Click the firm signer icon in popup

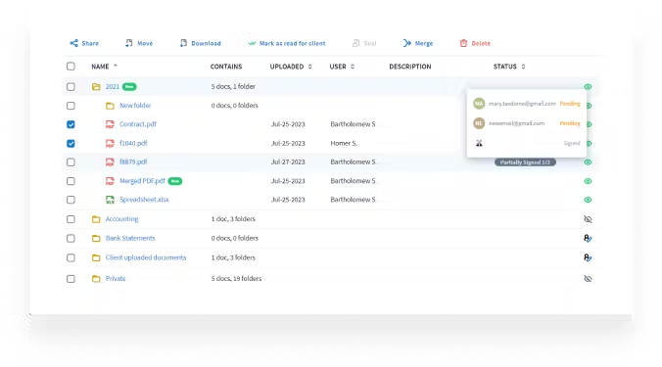point(479,144)
